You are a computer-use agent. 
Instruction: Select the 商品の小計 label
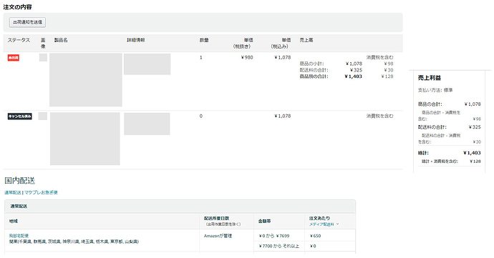(x=311, y=64)
